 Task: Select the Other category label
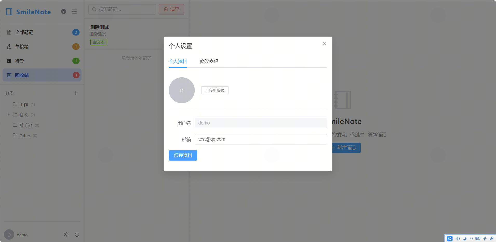click(25, 136)
